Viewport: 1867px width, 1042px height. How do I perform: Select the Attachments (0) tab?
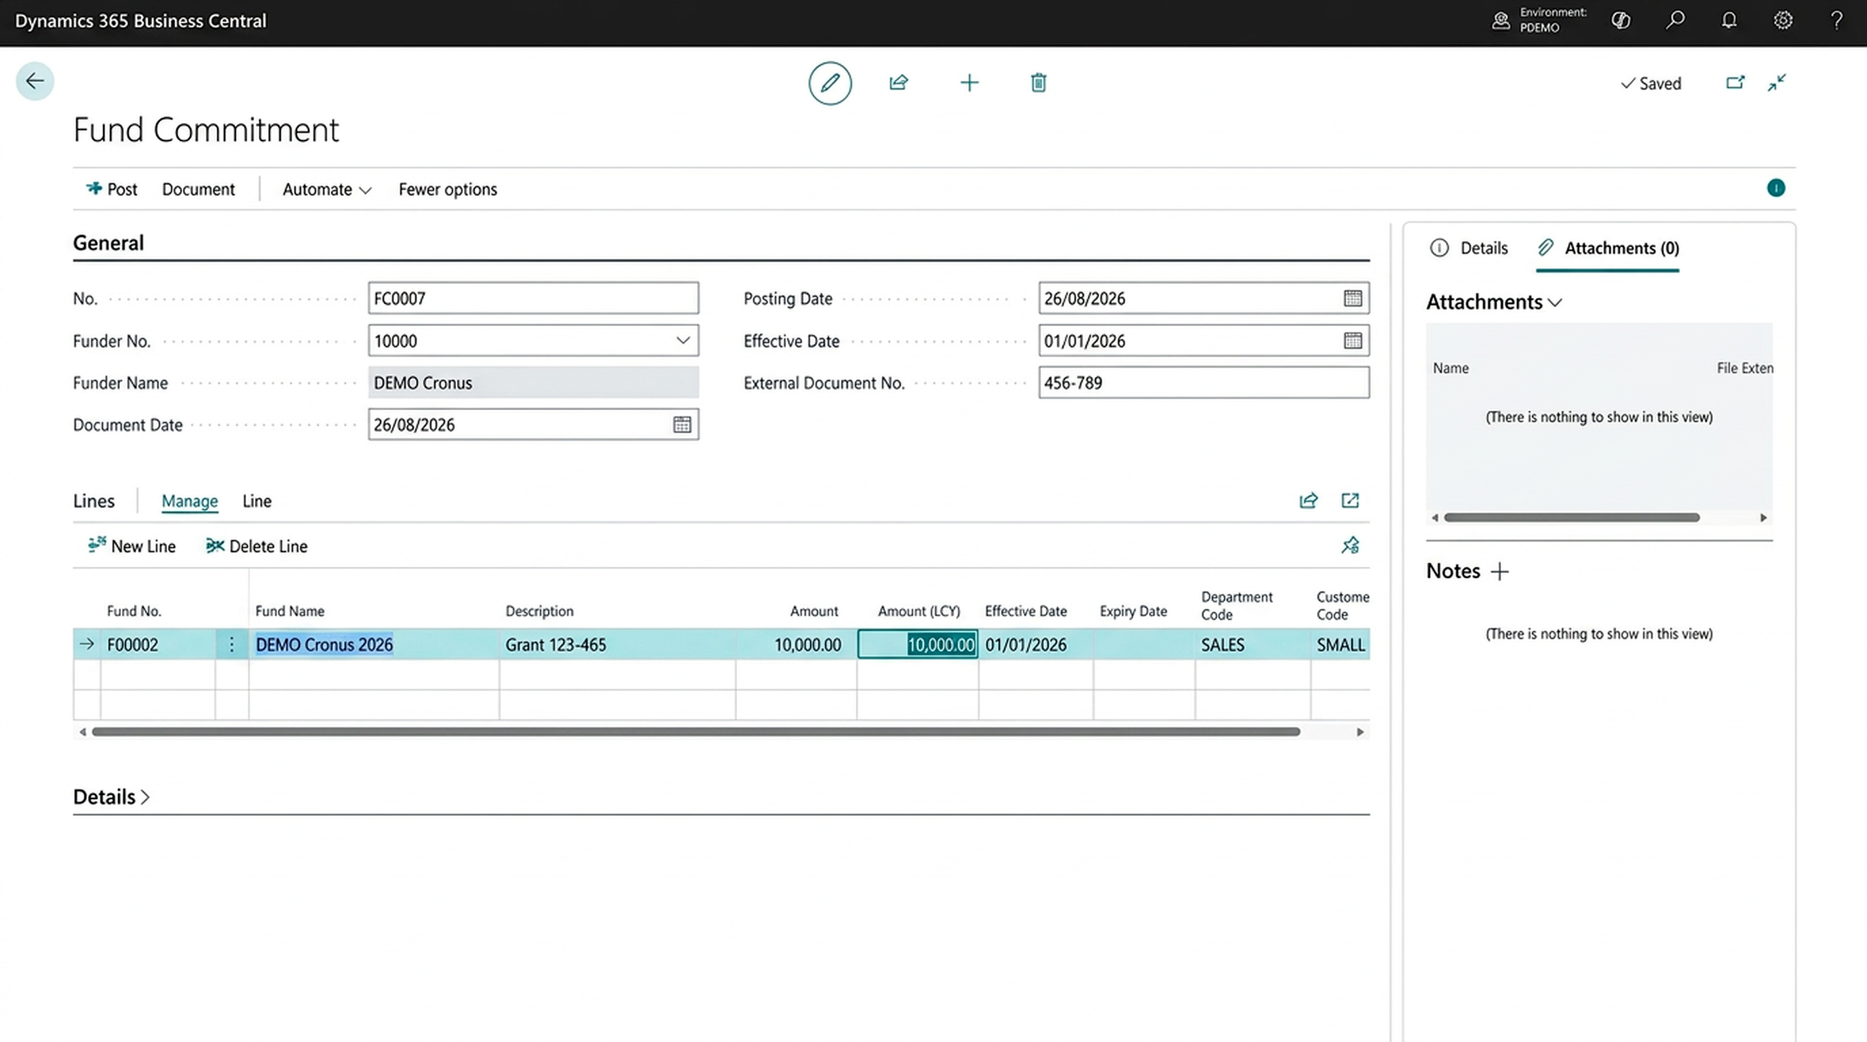1608,248
